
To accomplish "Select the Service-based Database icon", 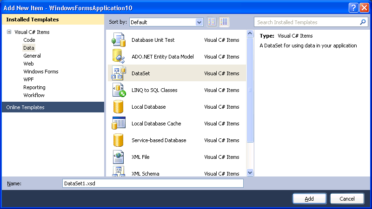I will pyautogui.click(x=118, y=140).
